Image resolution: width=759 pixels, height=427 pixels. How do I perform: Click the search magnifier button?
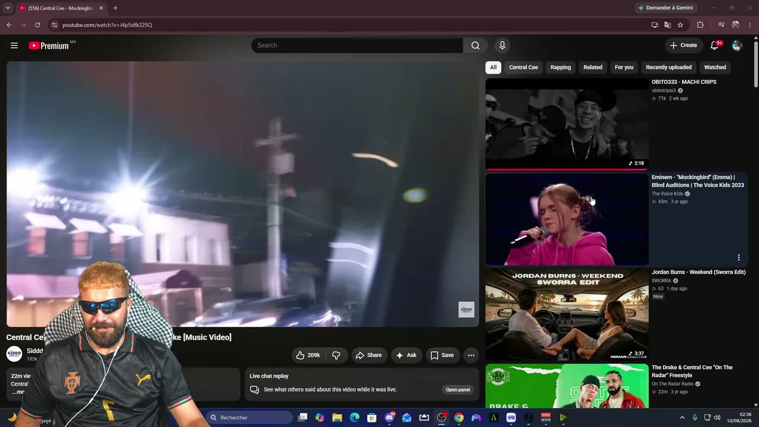point(475,46)
